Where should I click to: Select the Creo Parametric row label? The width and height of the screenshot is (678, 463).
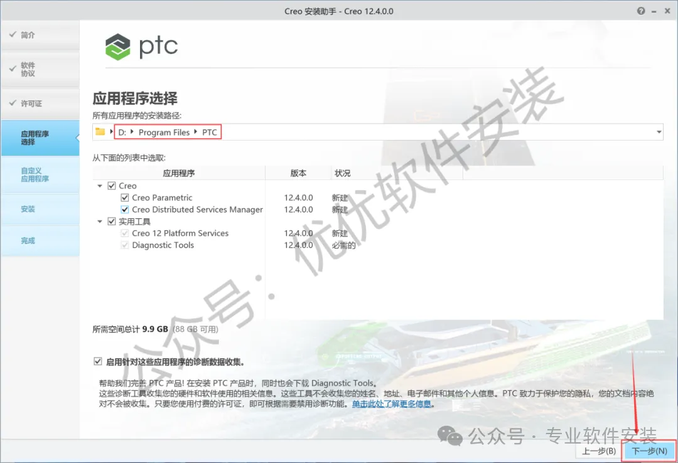click(x=162, y=198)
